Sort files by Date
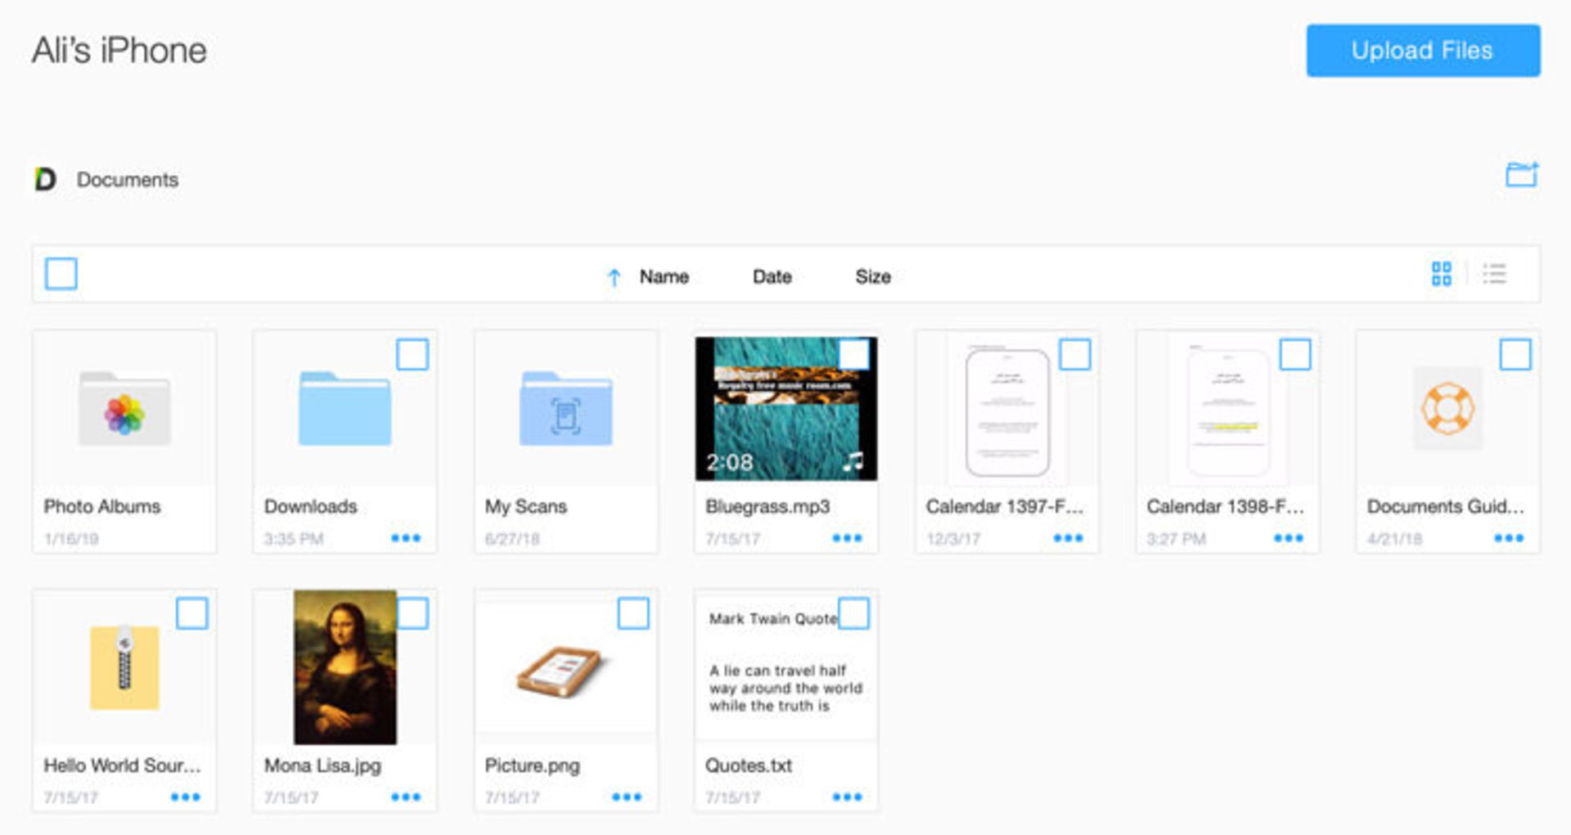The height and width of the screenshot is (835, 1571). (770, 276)
